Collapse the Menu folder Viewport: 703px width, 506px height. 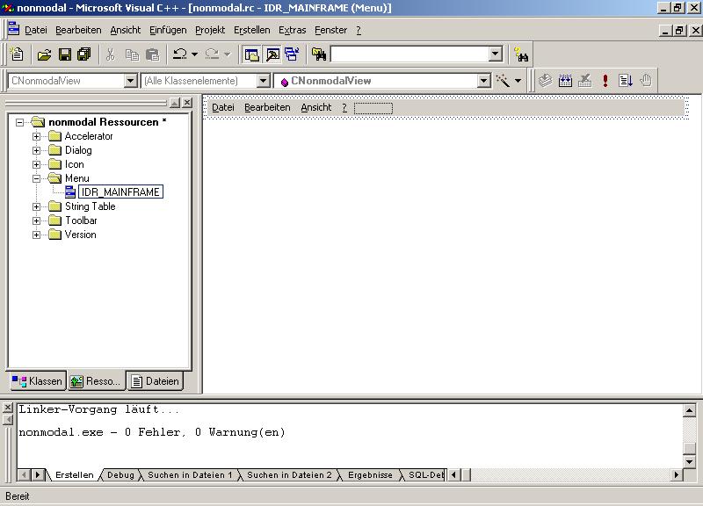coord(37,178)
